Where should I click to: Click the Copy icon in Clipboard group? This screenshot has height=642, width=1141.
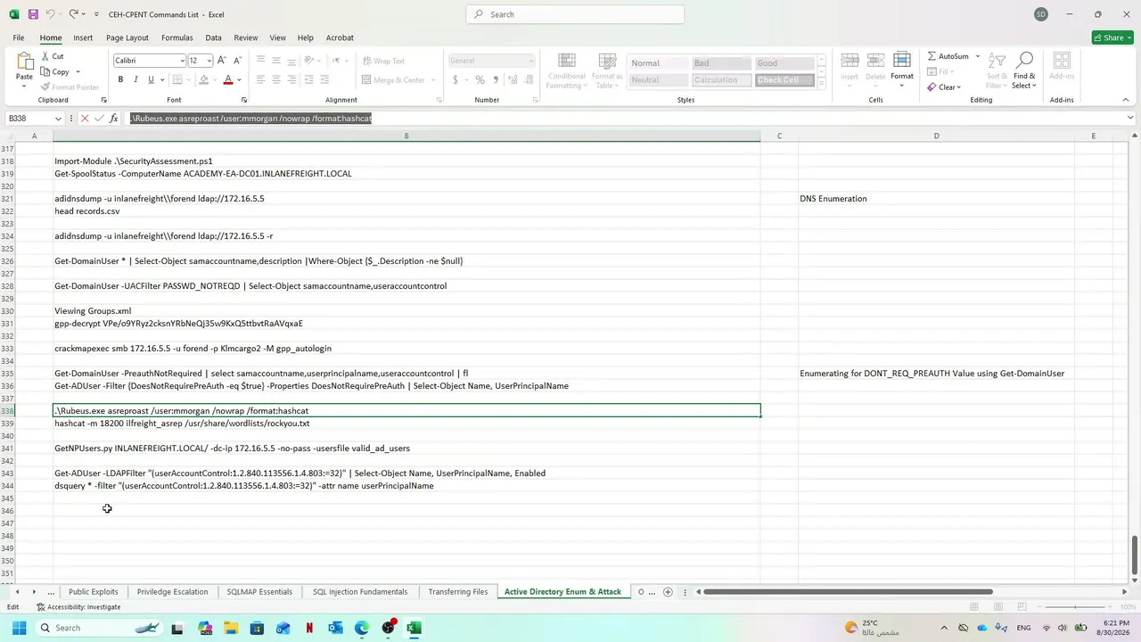[45, 72]
